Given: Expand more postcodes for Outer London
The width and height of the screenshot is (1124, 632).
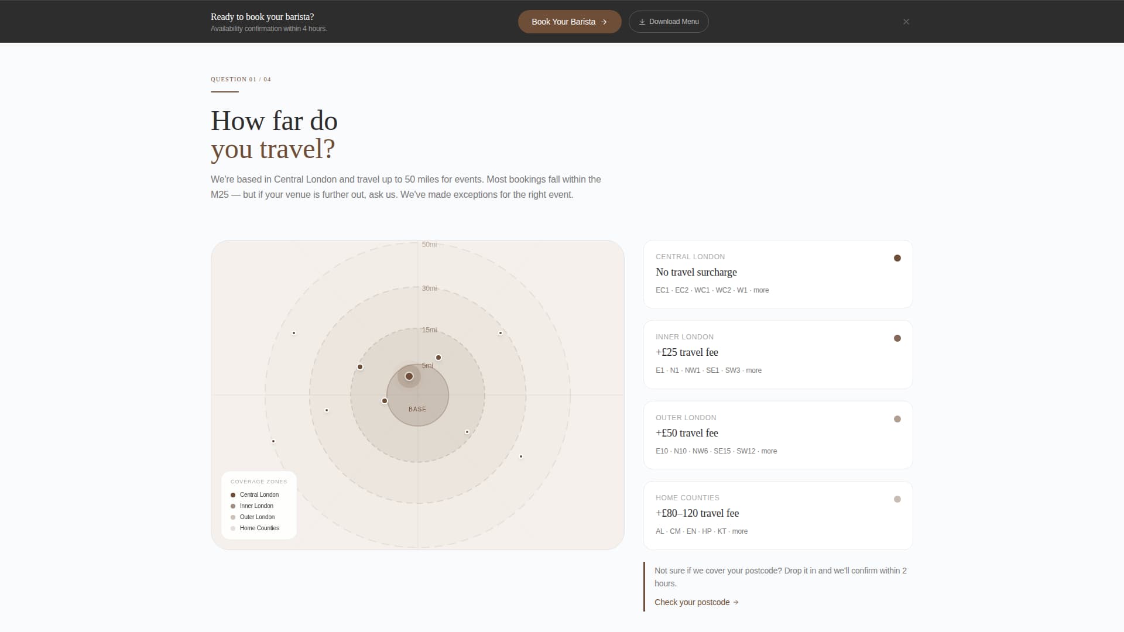Looking at the screenshot, I should [x=769, y=451].
